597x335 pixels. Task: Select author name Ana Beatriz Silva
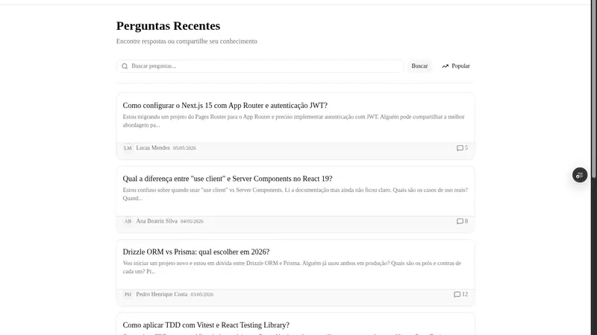157,221
